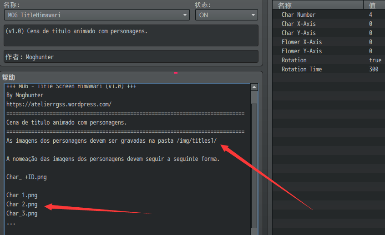385x235 pixels.
Task: Select the Flower X-Axis parameter row
Action: (329, 42)
